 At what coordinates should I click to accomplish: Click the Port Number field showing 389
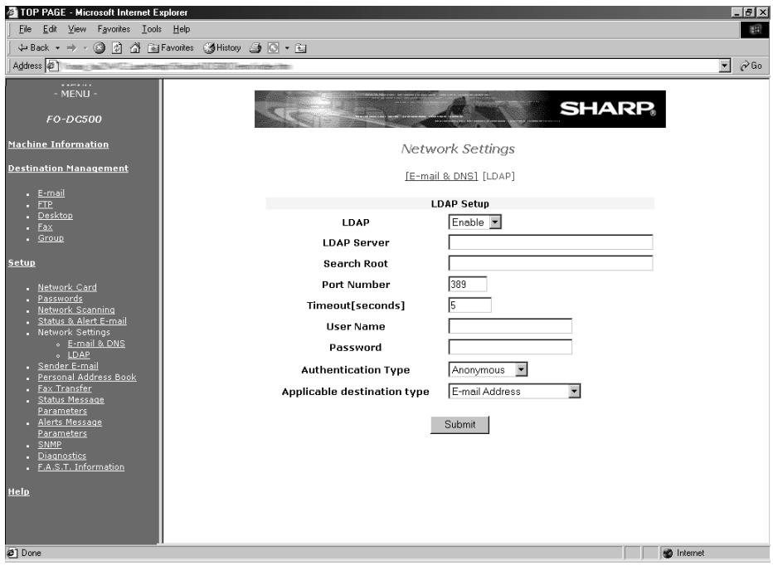pyautogui.click(x=467, y=284)
